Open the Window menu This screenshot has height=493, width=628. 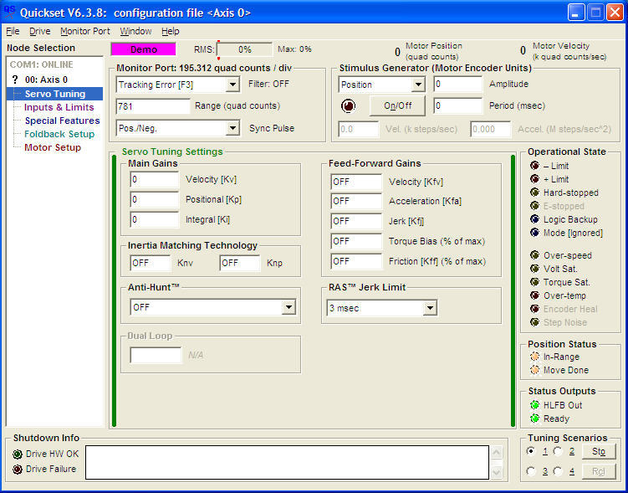pos(135,31)
